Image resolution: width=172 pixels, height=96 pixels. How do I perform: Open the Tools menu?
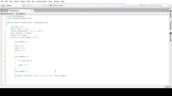click(50, 2)
